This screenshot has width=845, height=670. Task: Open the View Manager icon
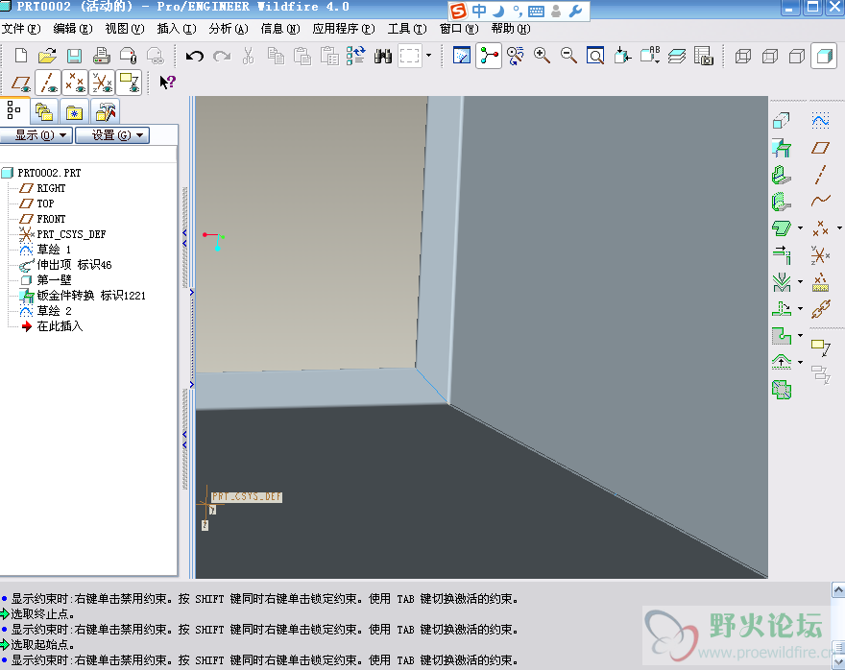click(703, 56)
